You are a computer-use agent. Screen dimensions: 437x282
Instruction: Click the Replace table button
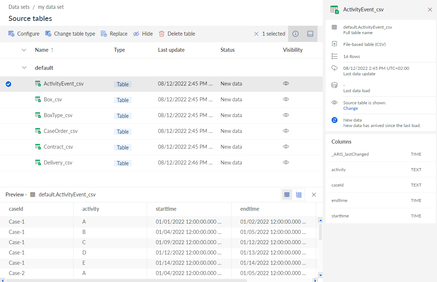114,34
